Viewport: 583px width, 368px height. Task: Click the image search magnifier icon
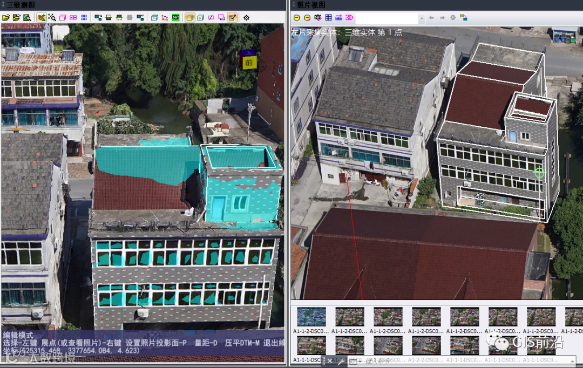coord(27,17)
